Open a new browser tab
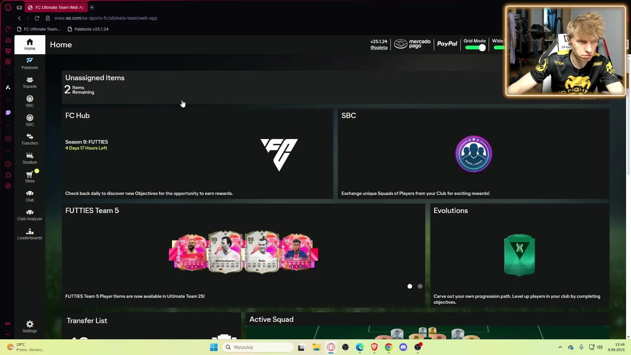The image size is (631, 355). 92,7
